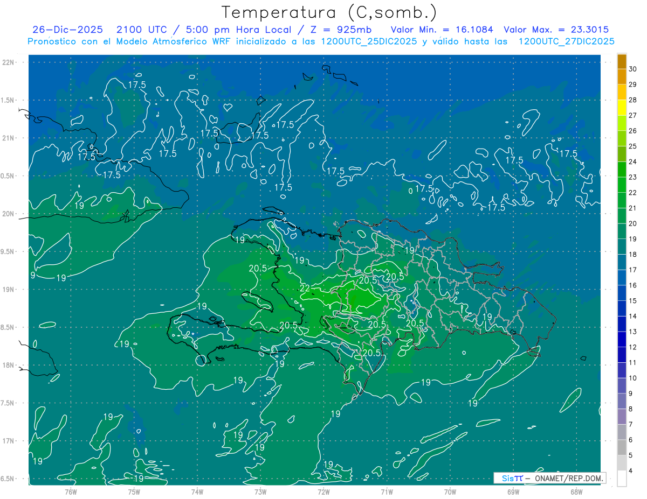Click colorbar scale value "28"
Viewport: 647px width, 499px height.
pos(634,100)
